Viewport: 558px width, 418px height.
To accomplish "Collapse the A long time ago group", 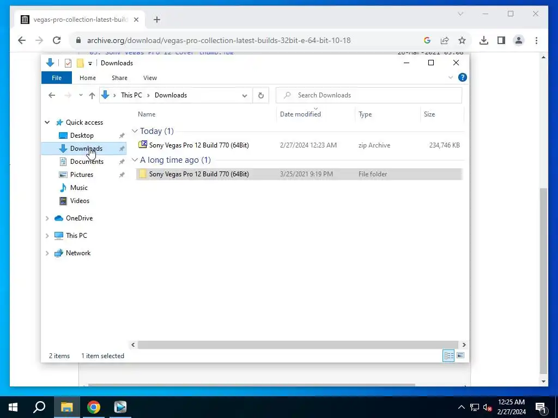I will [135, 160].
